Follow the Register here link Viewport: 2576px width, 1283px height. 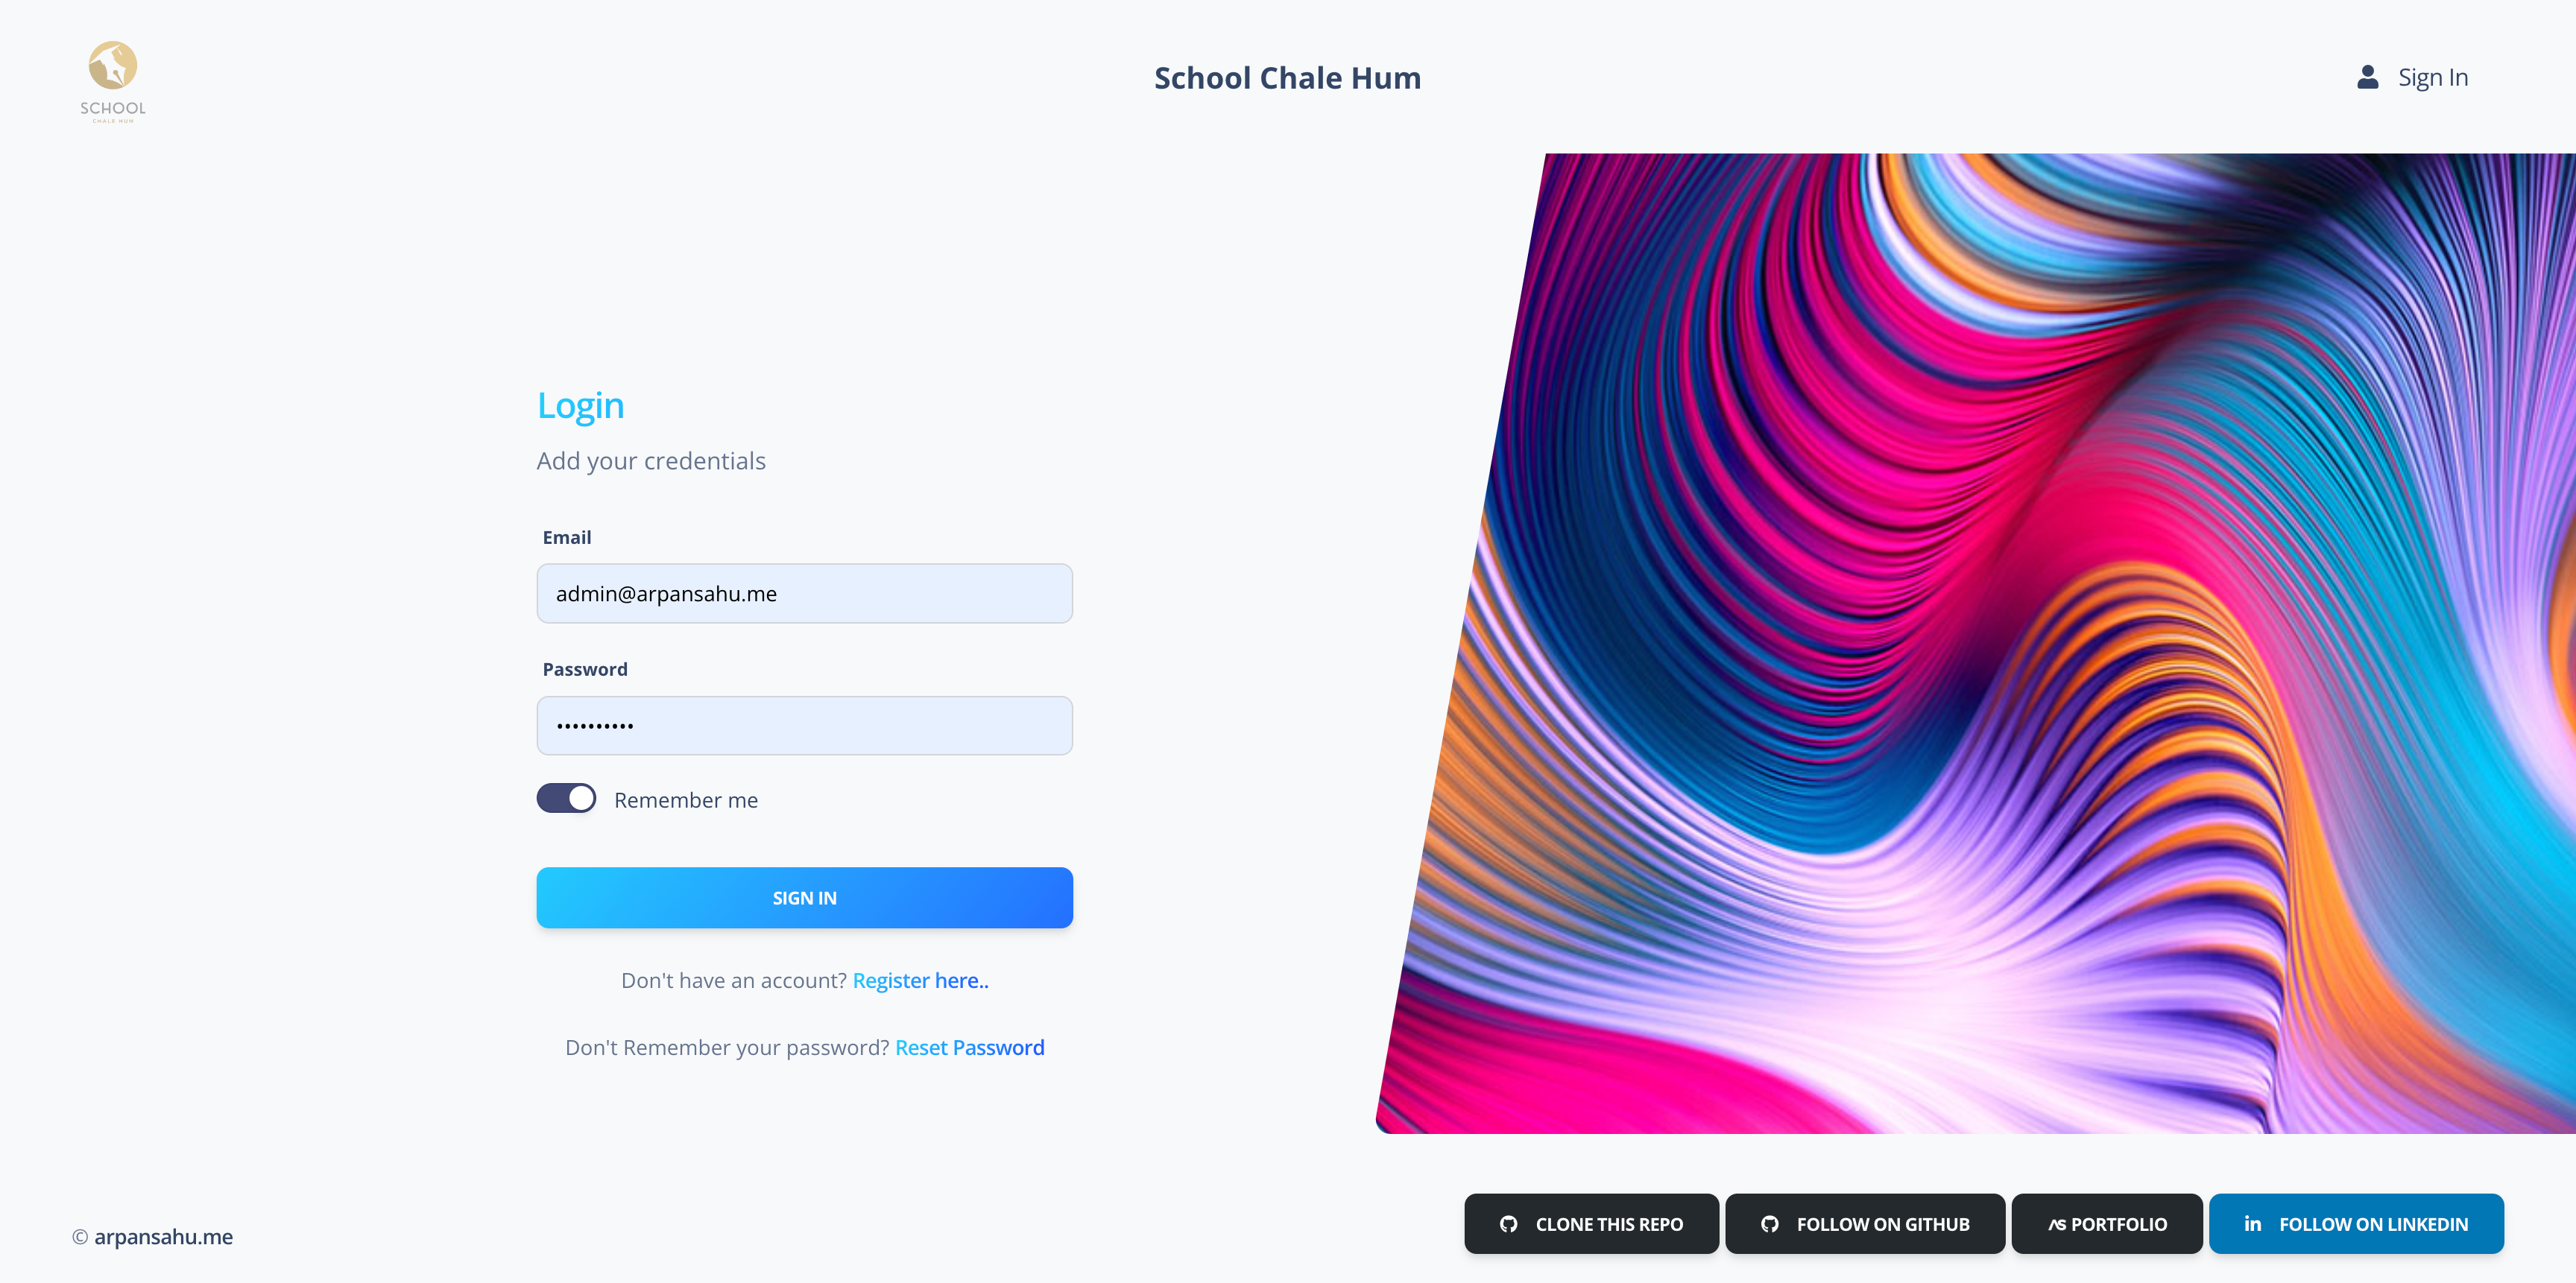[920, 981]
